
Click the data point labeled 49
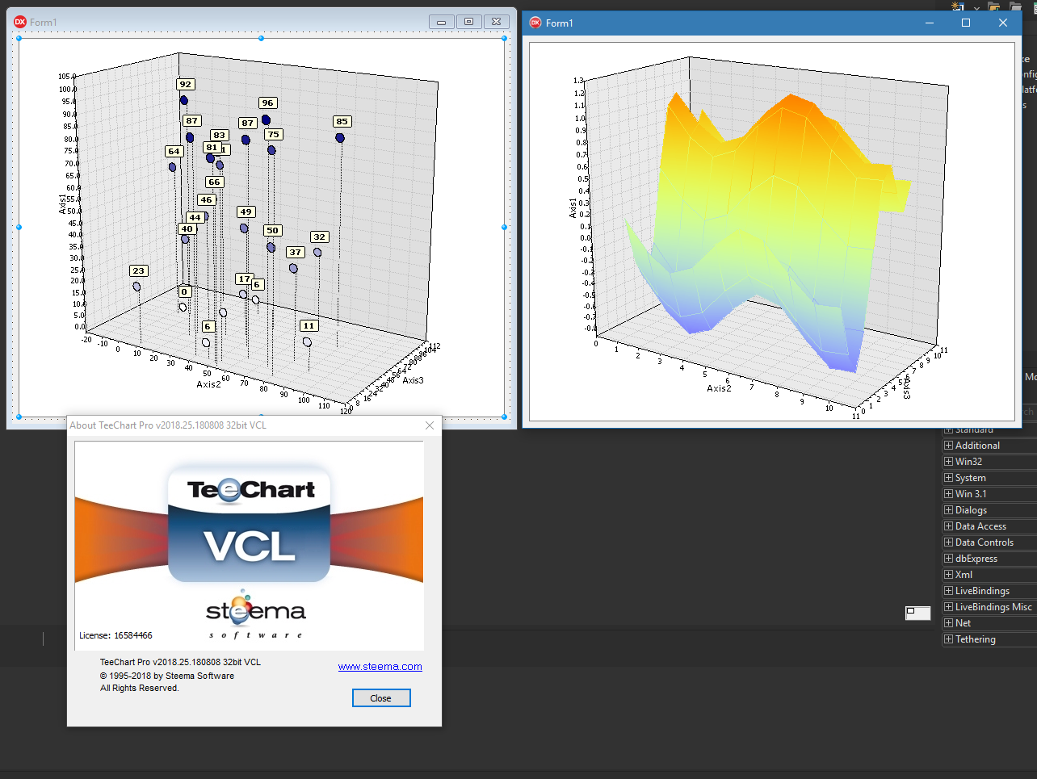244,228
